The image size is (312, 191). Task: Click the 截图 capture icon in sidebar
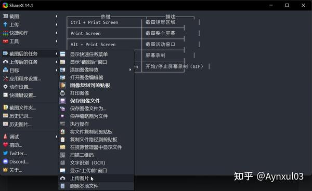5,16
